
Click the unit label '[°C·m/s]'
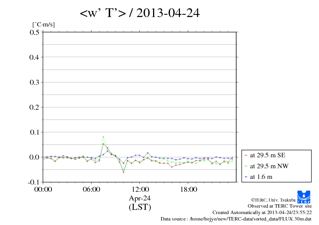pos(44,25)
